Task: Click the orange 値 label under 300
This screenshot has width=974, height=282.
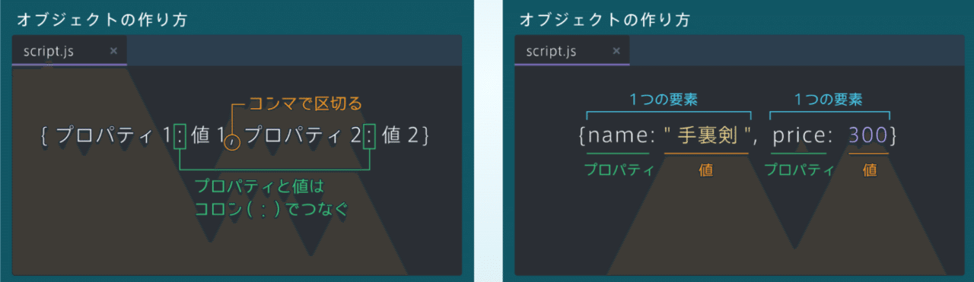Action: tap(869, 170)
